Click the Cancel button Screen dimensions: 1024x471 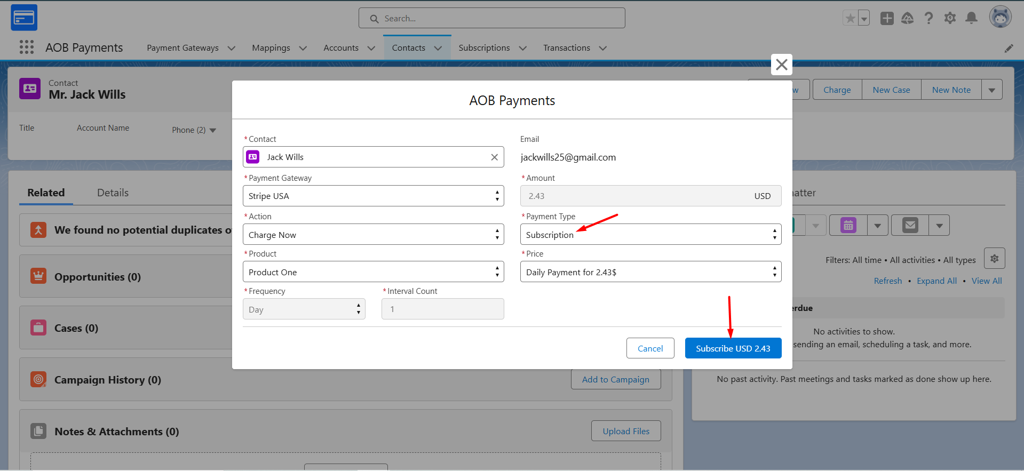click(650, 348)
